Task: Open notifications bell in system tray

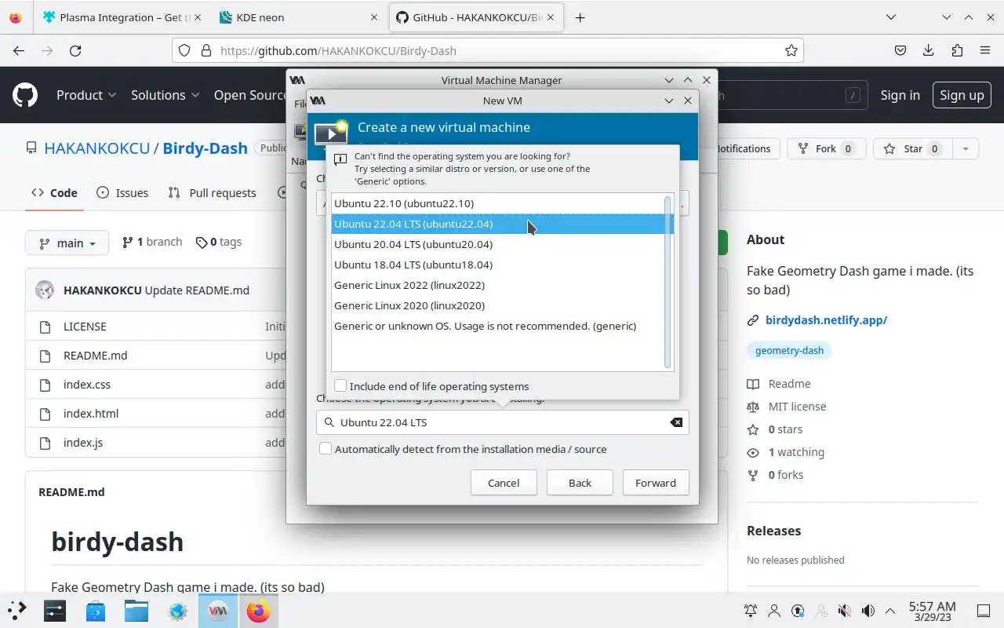Action: tap(751, 611)
